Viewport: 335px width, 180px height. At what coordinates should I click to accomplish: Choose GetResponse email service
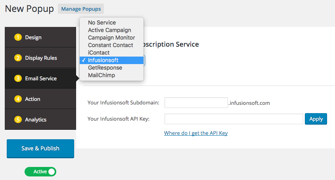[x=105, y=68]
